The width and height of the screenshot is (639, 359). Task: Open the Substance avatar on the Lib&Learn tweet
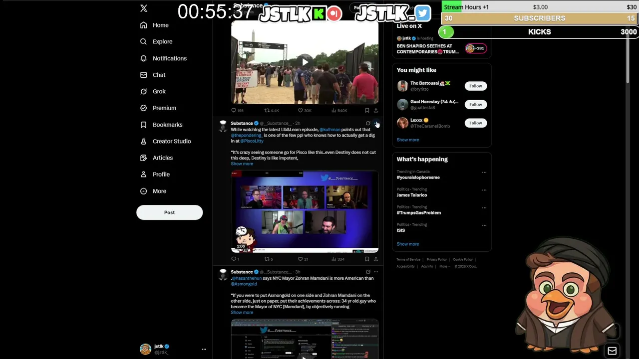coord(223,125)
